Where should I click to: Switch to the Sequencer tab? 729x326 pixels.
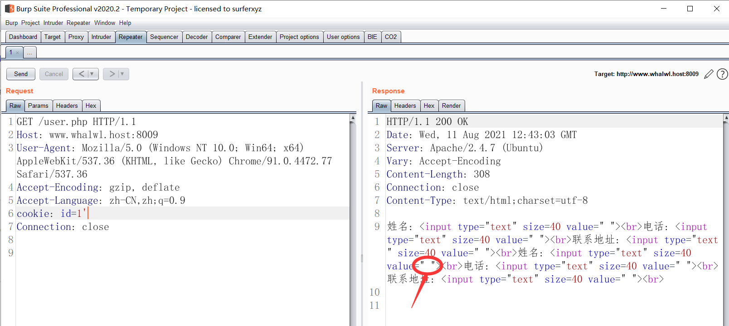point(164,37)
